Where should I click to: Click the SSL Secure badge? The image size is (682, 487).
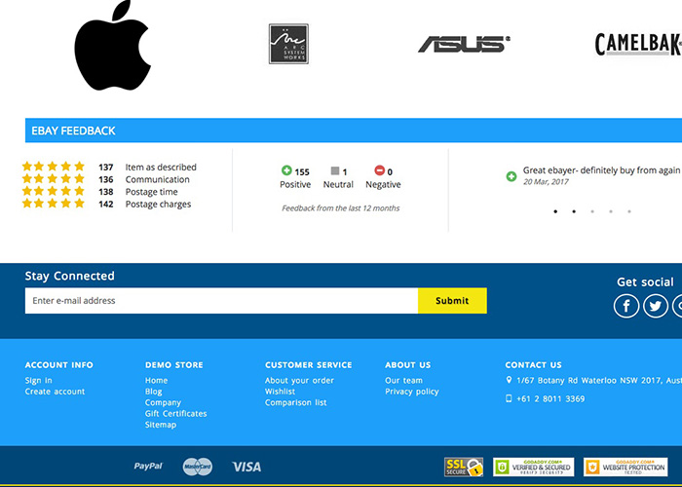coord(464,467)
